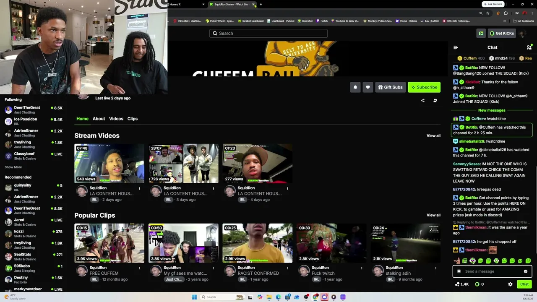View all Popular Clips
The image size is (537, 302).
coord(433,215)
